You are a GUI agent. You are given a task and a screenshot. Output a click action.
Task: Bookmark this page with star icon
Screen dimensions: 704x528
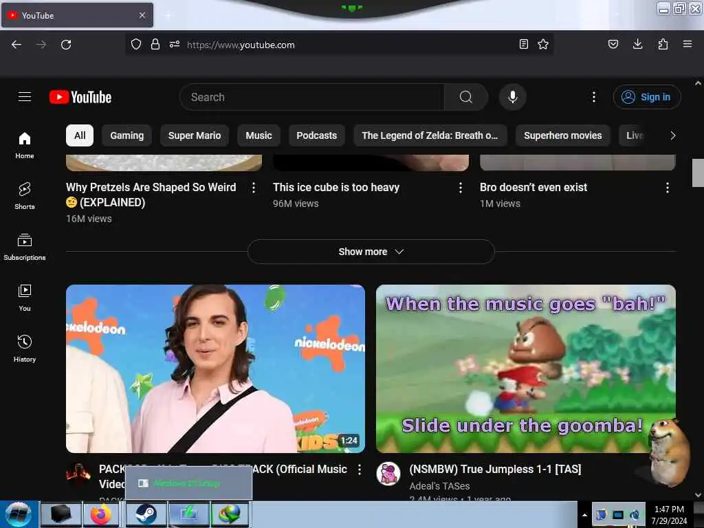[x=543, y=44]
